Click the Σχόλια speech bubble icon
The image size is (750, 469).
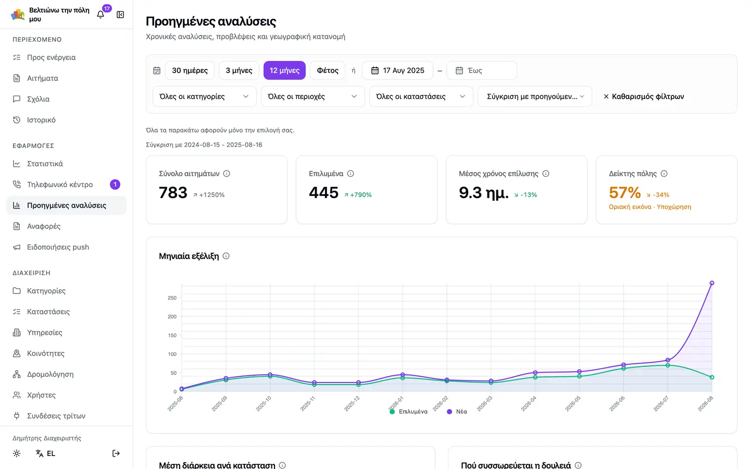pyautogui.click(x=17, y=99)
